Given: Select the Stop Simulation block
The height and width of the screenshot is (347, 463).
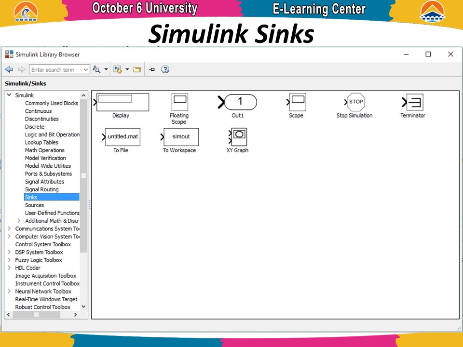Looking at the screenshot, I should point(354,102).
